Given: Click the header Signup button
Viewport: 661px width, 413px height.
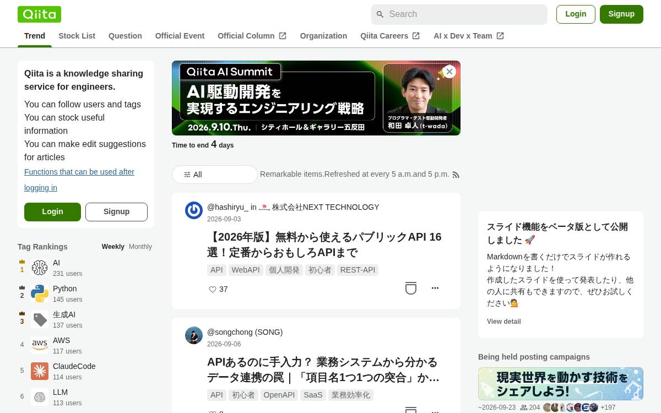Looking at the screenshot, I should (x=621, y=14).
